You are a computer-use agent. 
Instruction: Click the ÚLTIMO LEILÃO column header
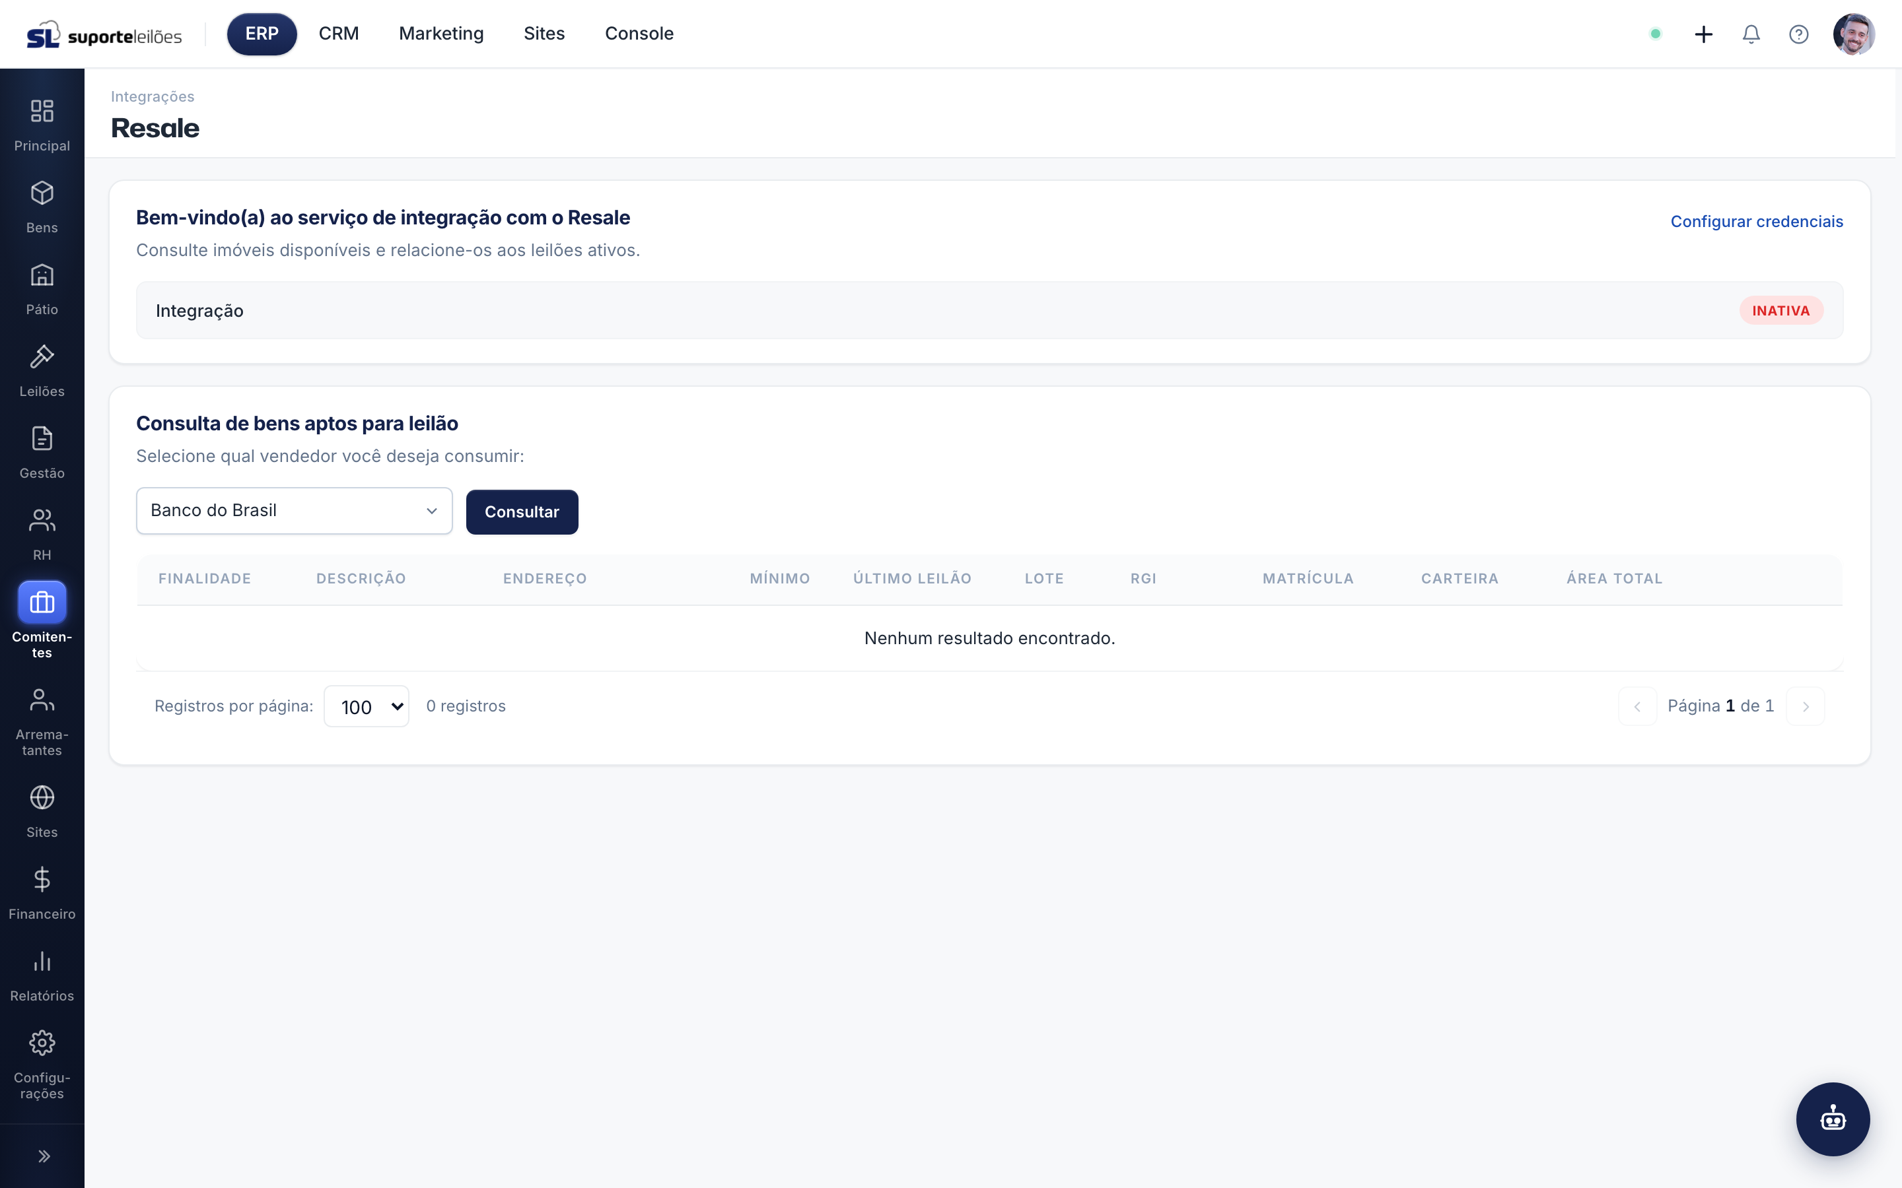913,578
